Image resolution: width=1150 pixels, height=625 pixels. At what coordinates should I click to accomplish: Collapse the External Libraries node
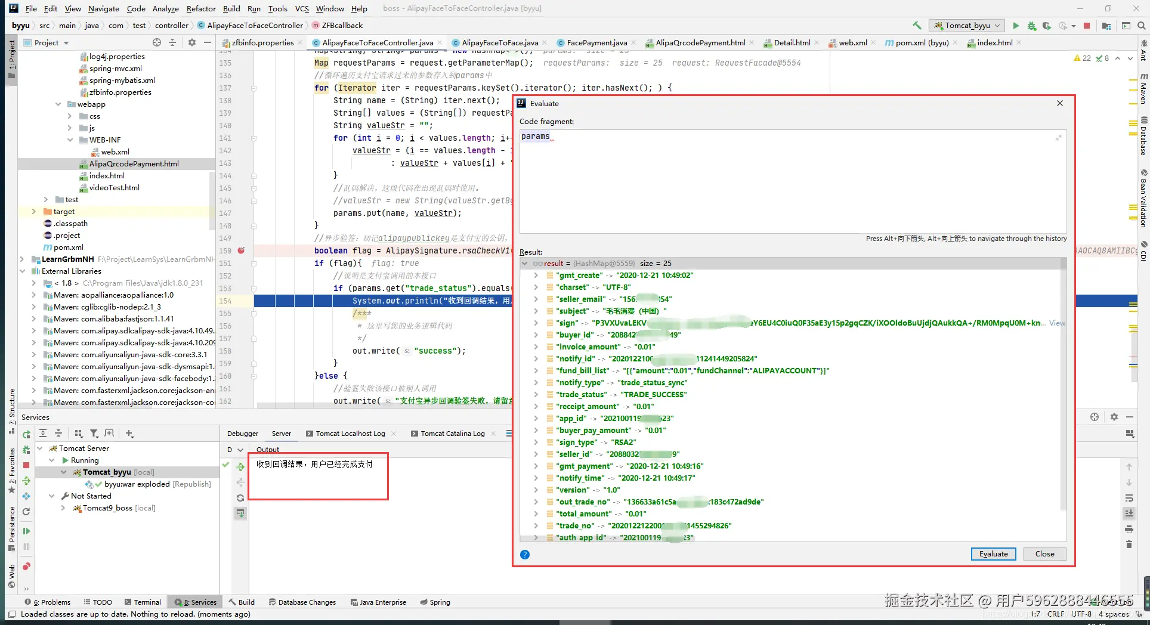22,271
